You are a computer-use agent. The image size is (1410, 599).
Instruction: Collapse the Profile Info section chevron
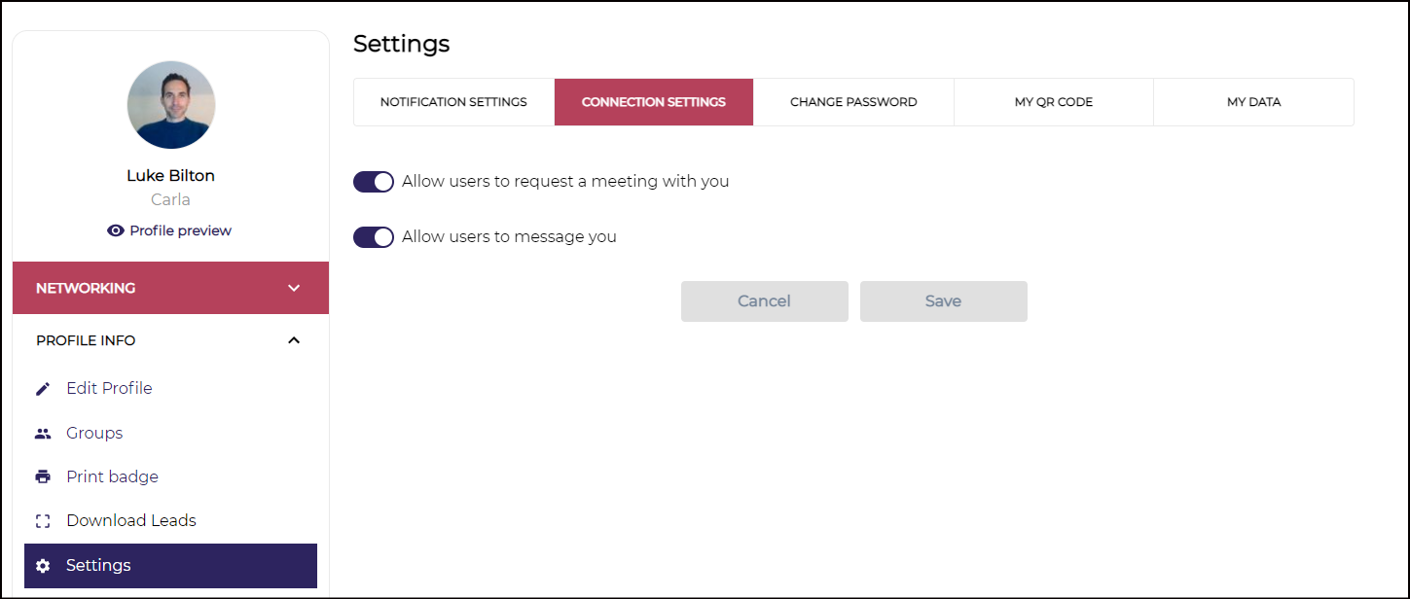(294, 340)
